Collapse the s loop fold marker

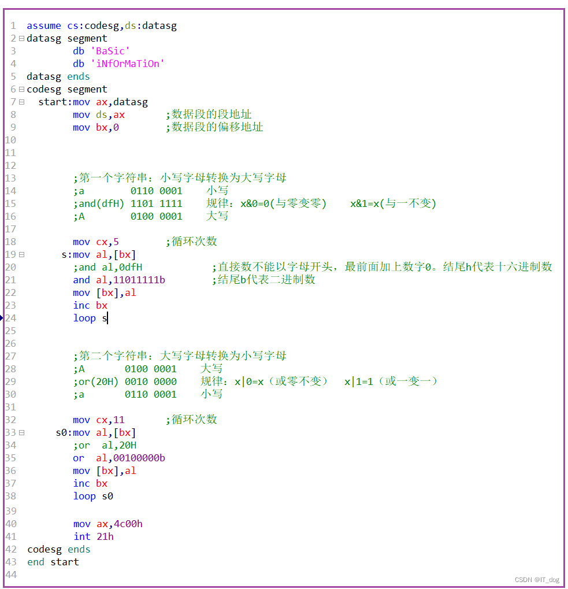pos(20,254)
